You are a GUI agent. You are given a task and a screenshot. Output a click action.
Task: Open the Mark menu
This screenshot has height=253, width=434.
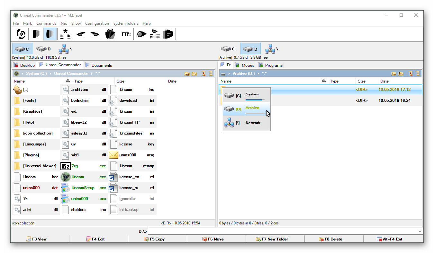coord(28,23)
